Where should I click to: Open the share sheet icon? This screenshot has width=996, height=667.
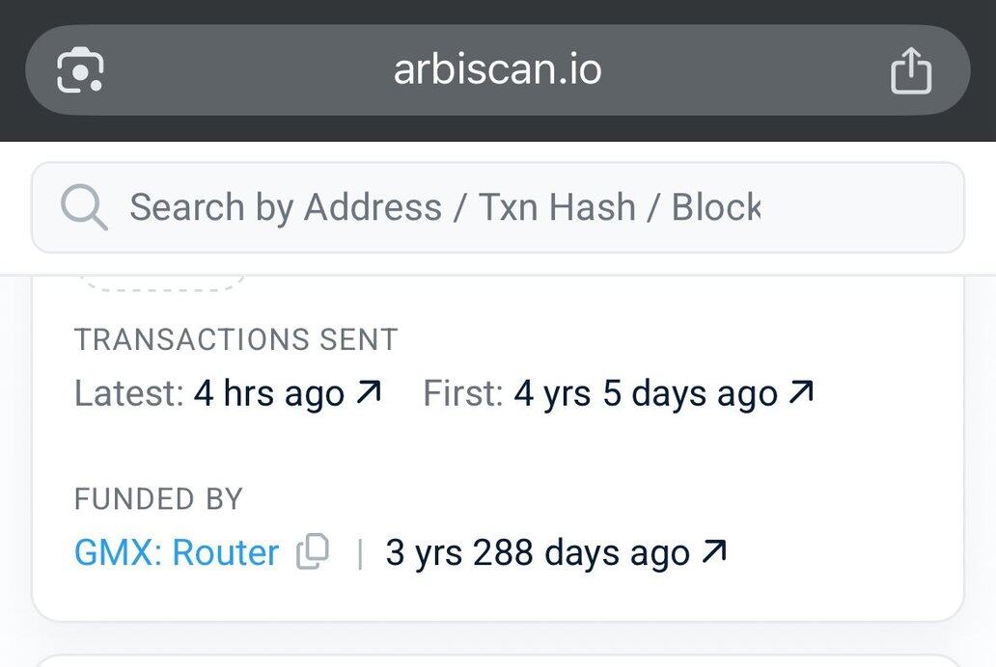911,70
